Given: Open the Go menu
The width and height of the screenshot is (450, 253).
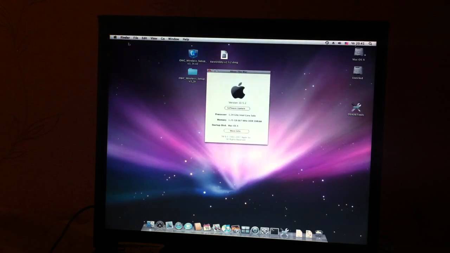Looking at the screenshot, I should (163, 39).
